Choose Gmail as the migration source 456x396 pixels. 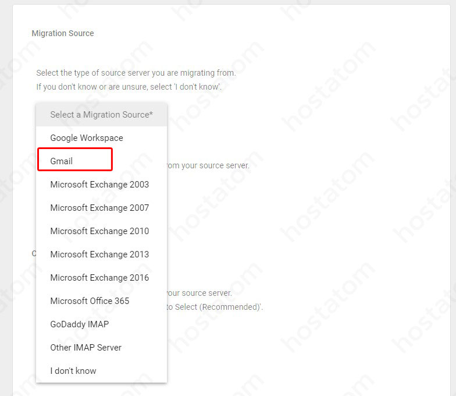point(62,161)
